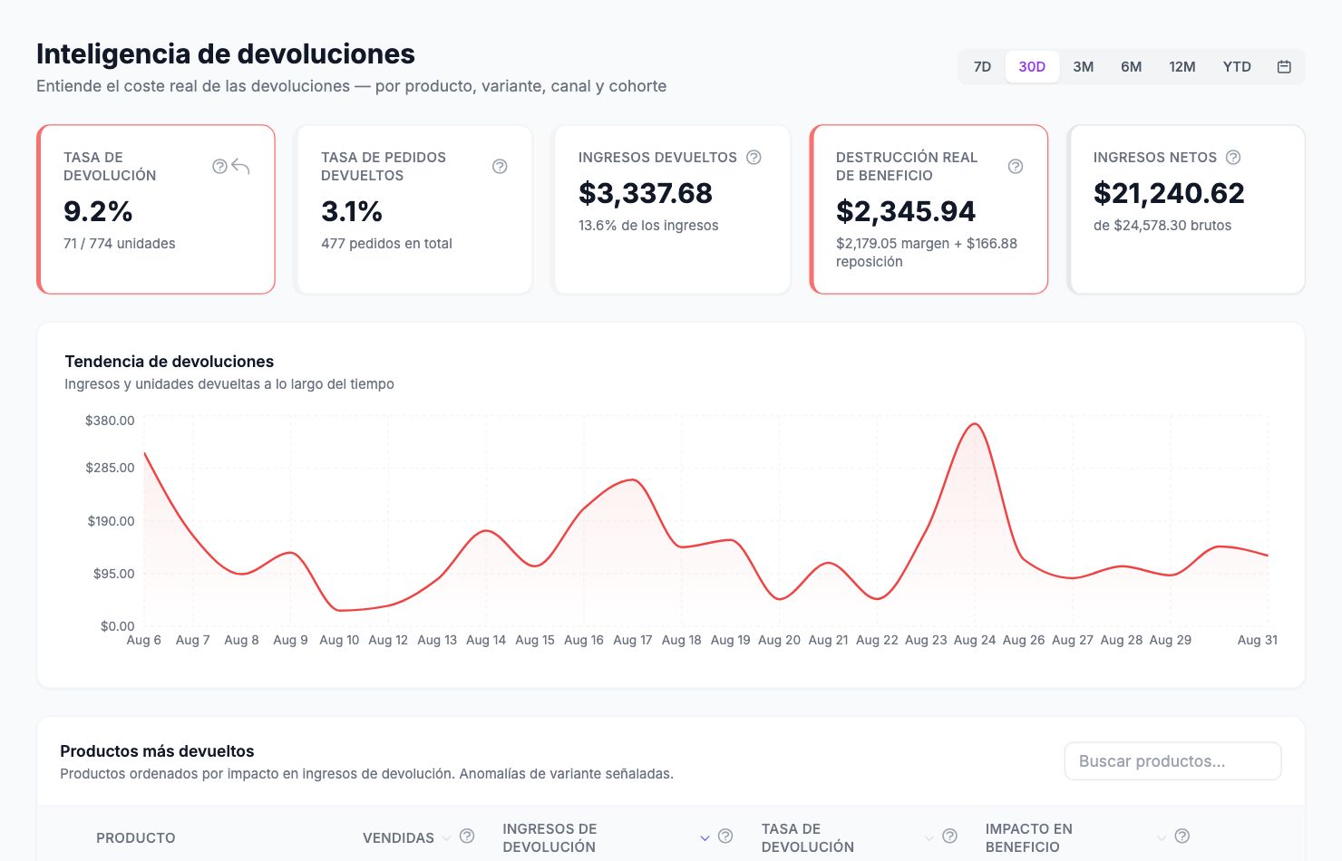Click help icon on Destrucción real de beneficio card

(1016, 166)
